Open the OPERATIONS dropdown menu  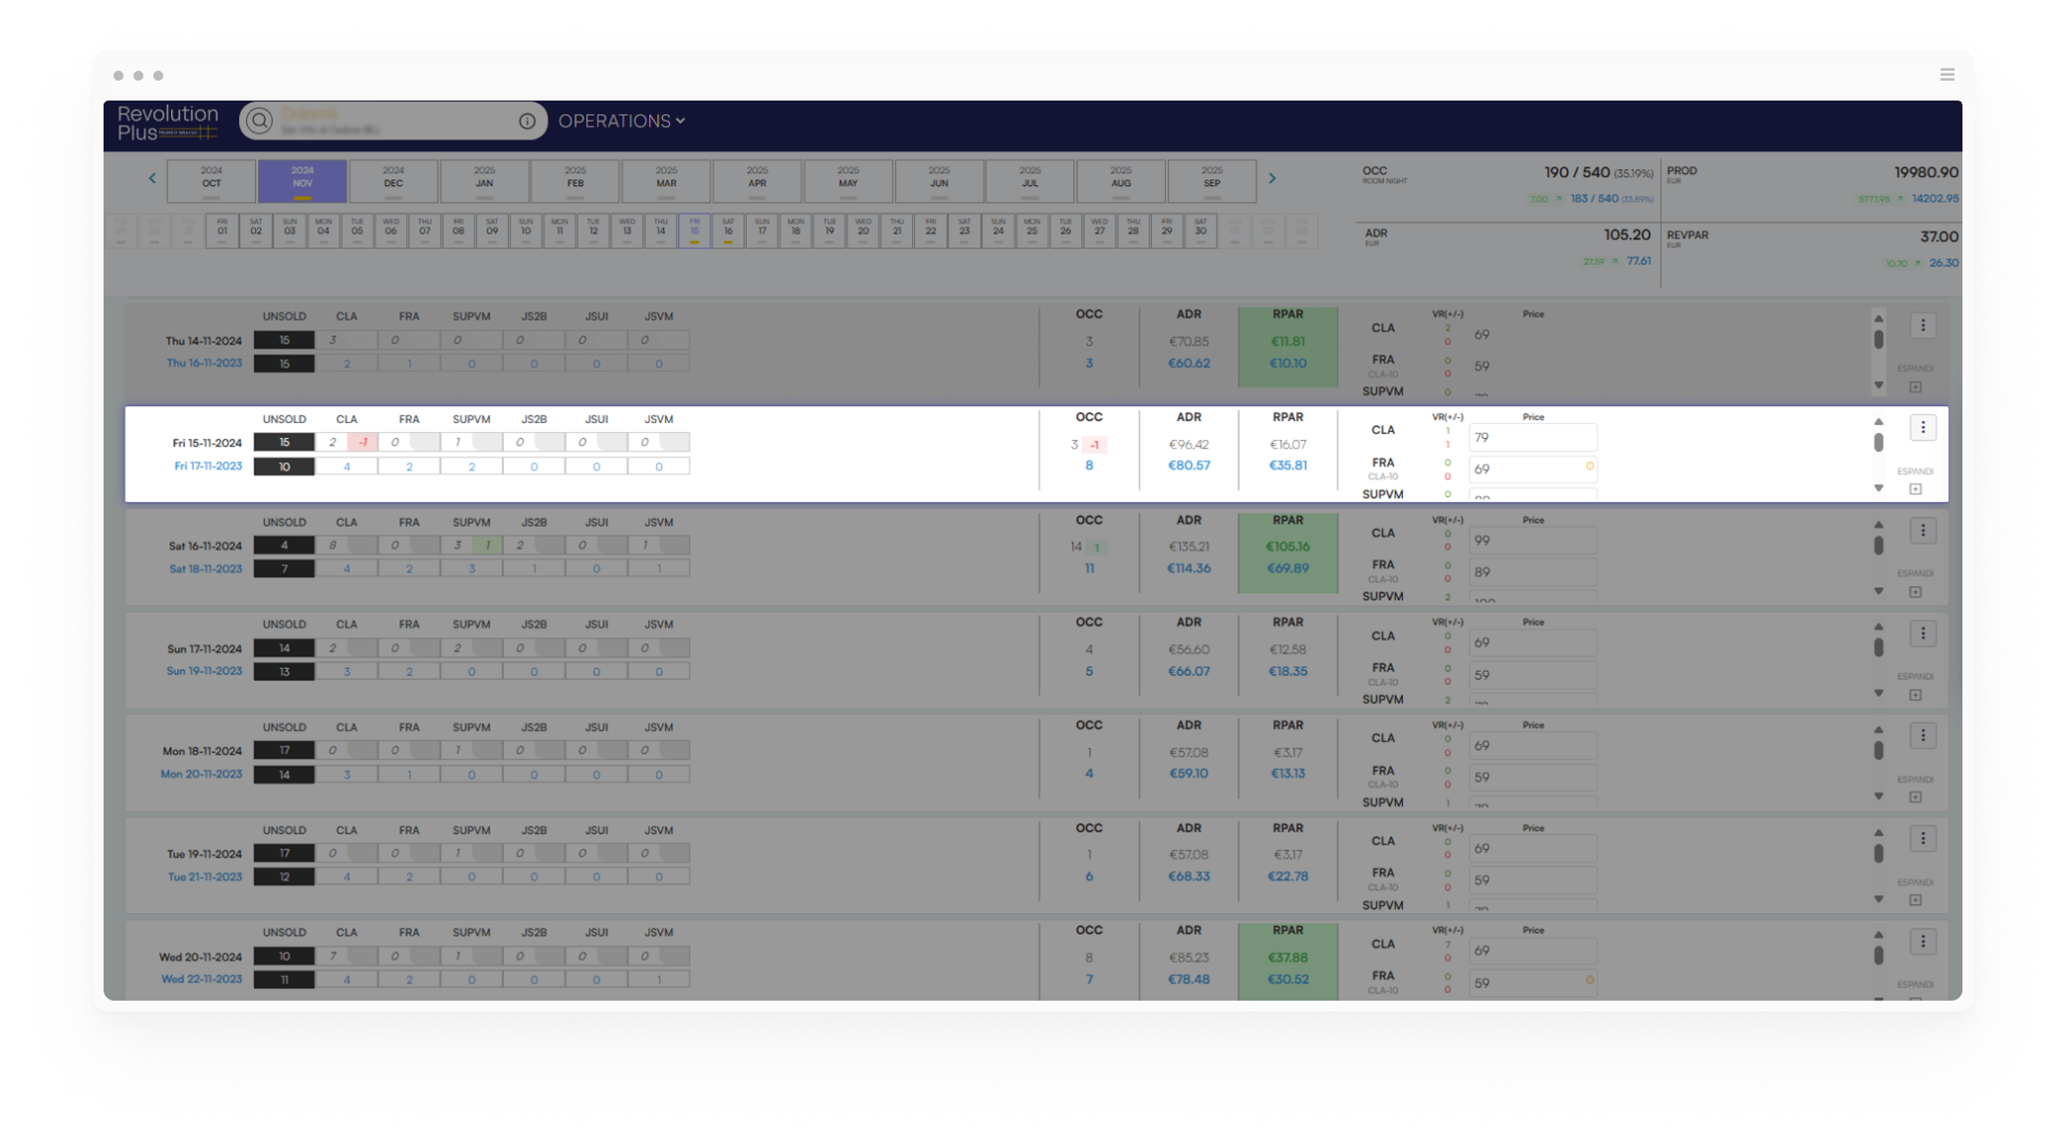click(621, 121)
